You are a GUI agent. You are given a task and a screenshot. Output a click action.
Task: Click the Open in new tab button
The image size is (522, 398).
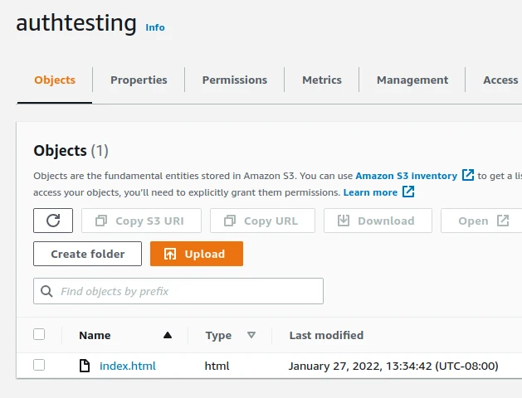point(483,221)
